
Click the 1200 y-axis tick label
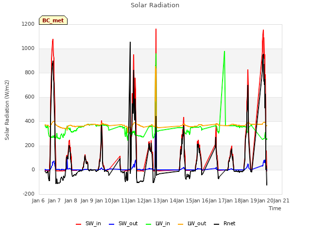tap(28, 24)
